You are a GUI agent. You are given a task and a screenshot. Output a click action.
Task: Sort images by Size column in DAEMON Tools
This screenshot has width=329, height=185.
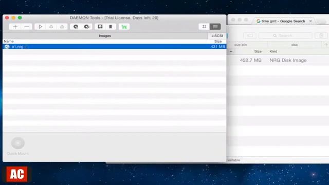point(218,41)
